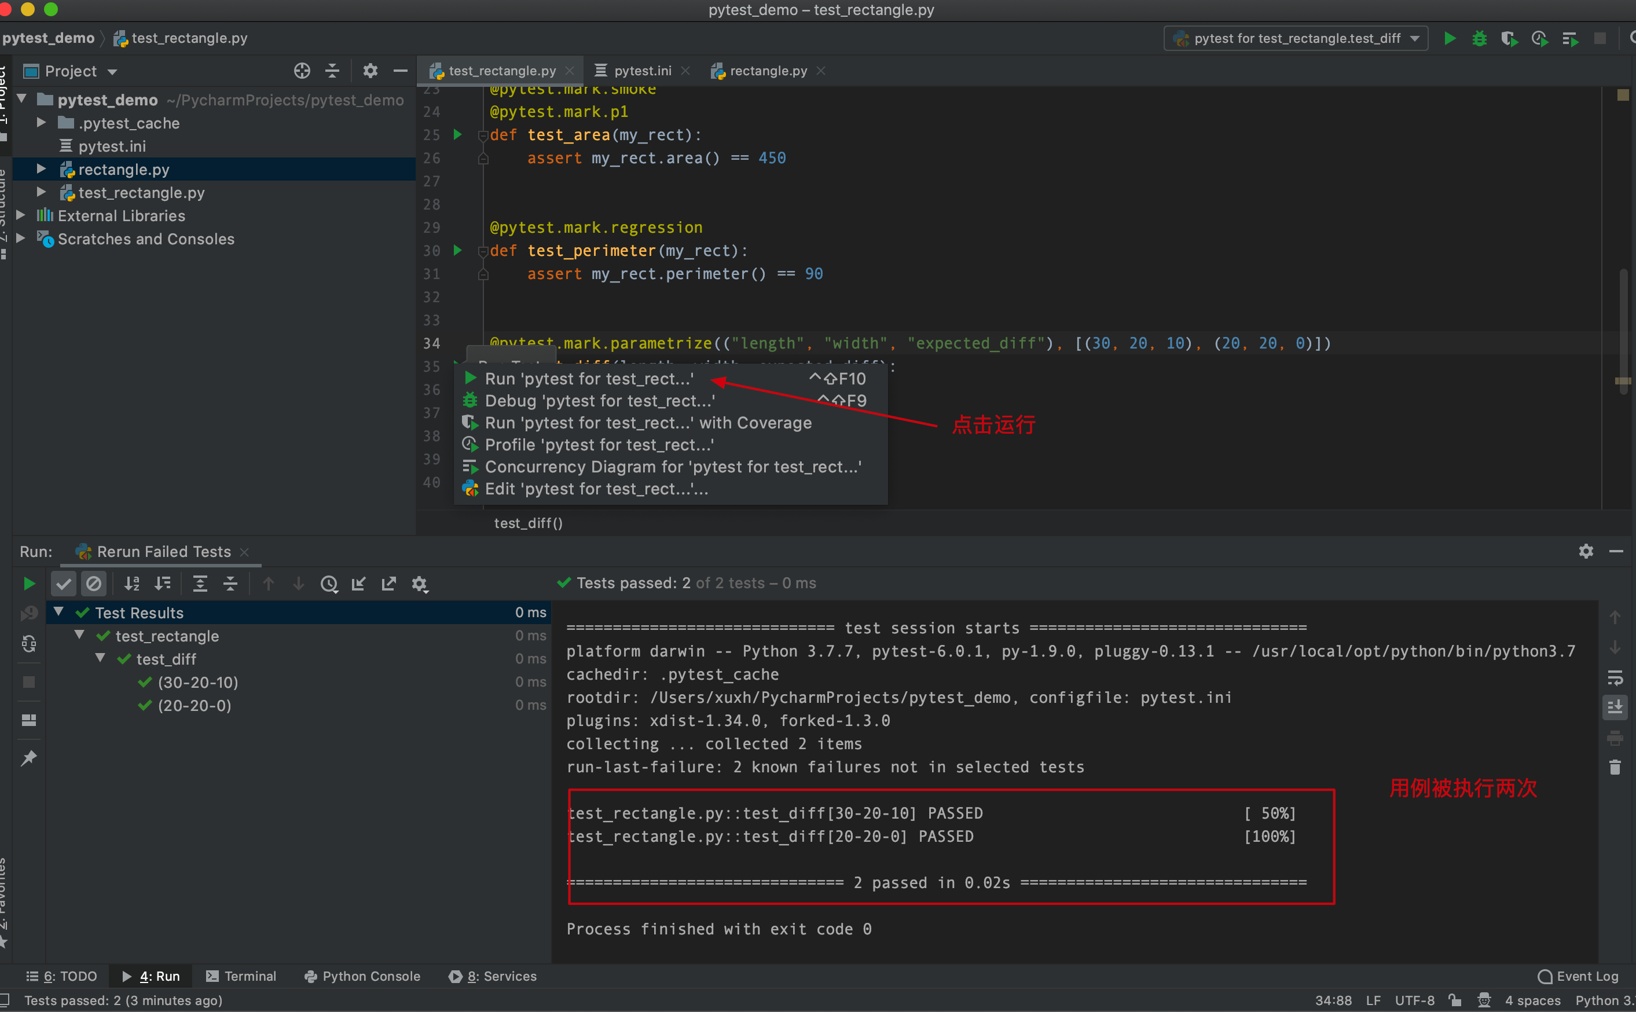Collapse the test_diff node in results
Screen dimensions: 1636x1012
point(100,658)
